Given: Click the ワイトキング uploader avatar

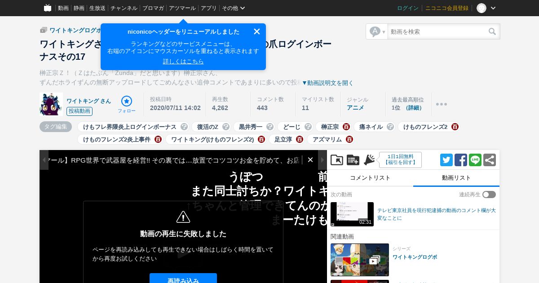Looking at the screenshot, I should (x=51, y=104).
